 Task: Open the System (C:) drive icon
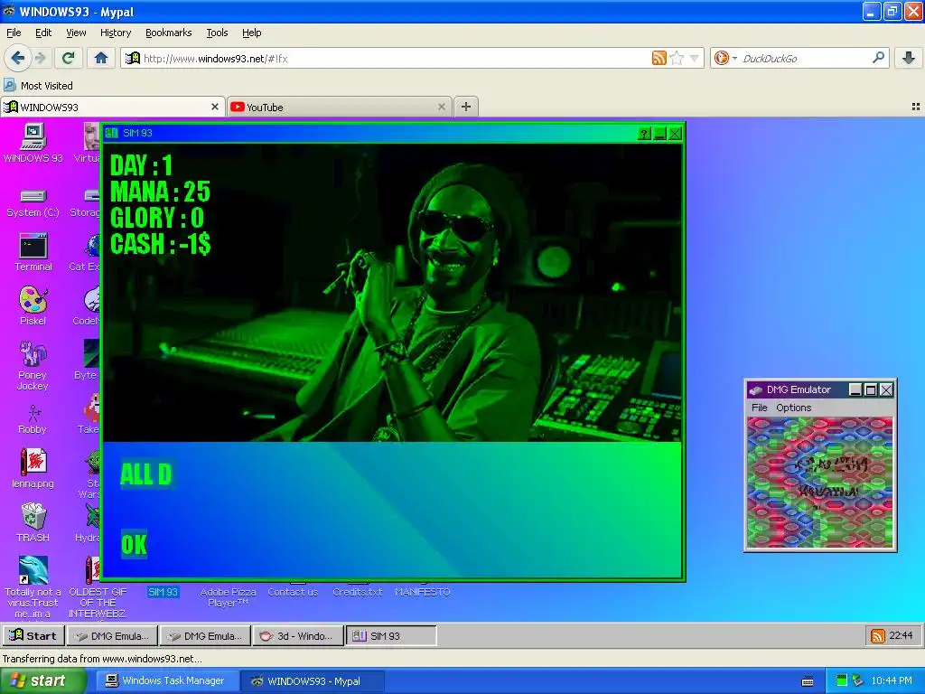pyautogui.click(x=33, y=203)
